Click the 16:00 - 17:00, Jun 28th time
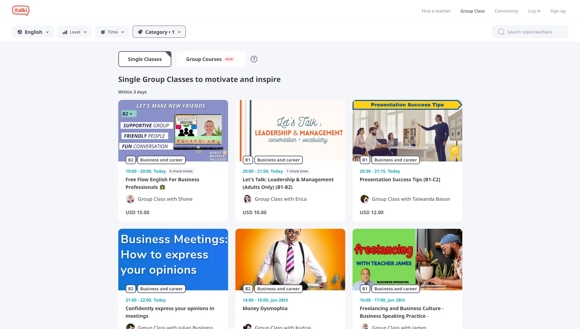 pos(382,300)
